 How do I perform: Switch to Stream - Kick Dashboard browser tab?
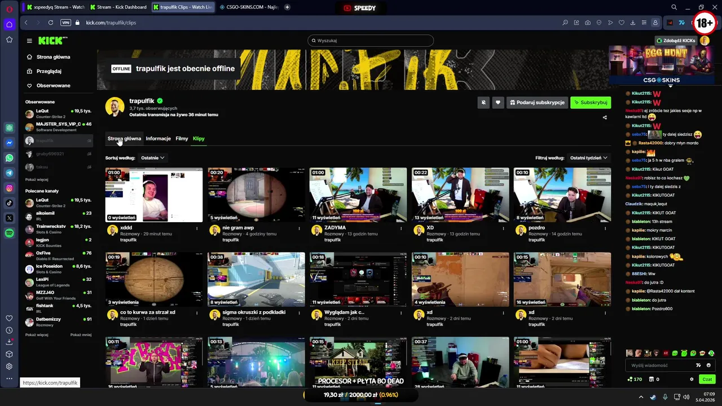pos(118,7)
